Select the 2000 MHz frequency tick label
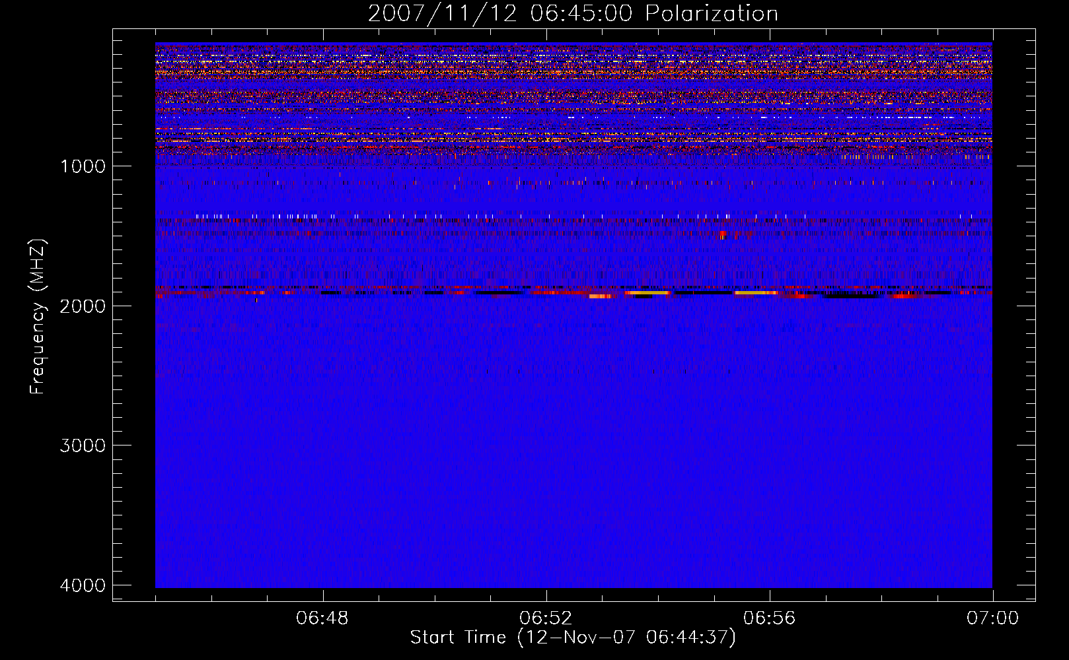 pos(83,306)
